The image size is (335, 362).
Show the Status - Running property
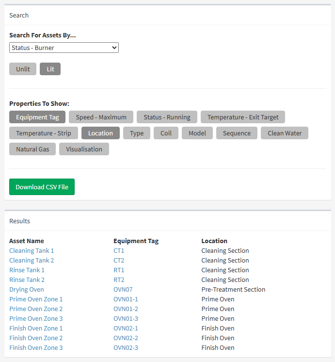point(167,117)
